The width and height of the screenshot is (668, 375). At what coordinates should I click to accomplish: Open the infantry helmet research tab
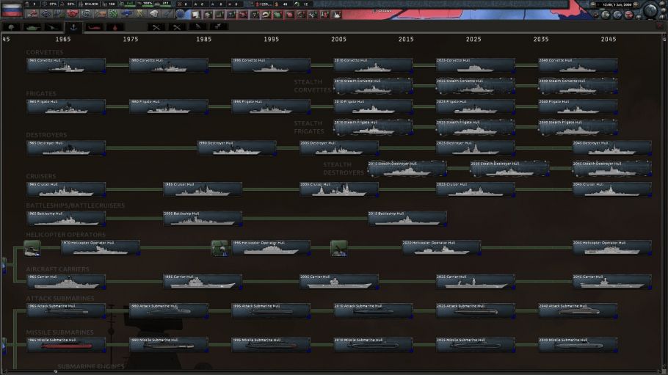click(12, 27)
